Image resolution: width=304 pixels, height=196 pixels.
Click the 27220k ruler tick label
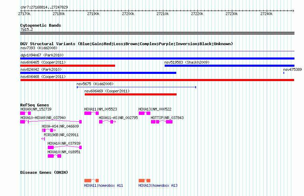(x=197, y=14)
